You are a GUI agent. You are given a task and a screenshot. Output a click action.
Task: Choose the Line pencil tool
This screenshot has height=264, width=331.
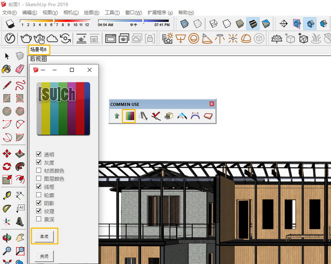[7, 85]
